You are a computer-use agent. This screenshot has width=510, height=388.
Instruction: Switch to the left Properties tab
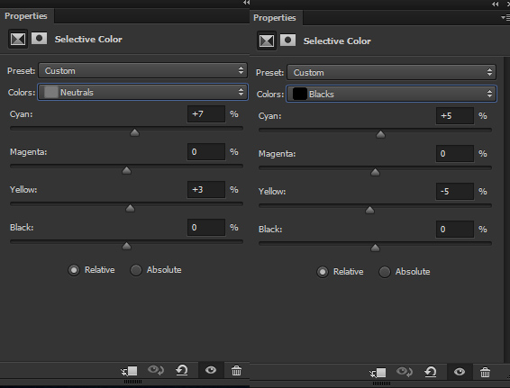coord(26,16)
